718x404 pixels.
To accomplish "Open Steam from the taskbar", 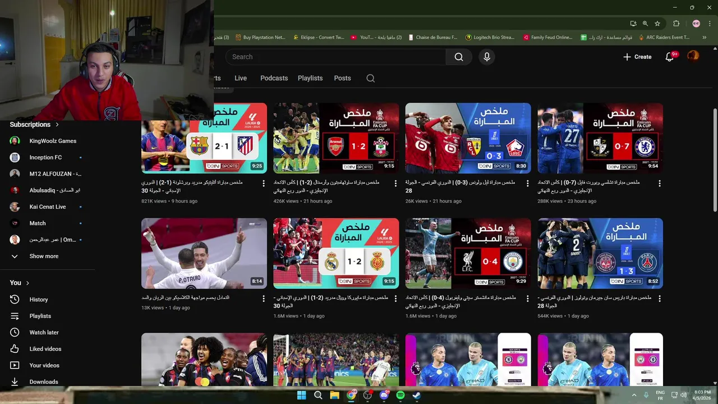I will (417, 395).
